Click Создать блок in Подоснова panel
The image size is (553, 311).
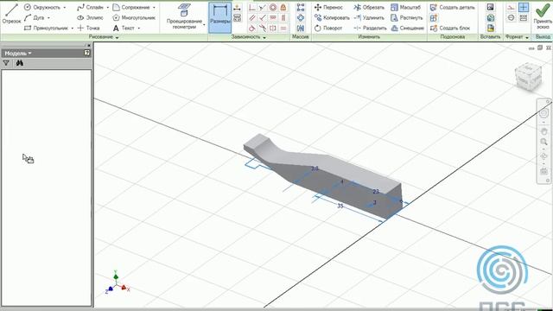click(x=450, y=28)
